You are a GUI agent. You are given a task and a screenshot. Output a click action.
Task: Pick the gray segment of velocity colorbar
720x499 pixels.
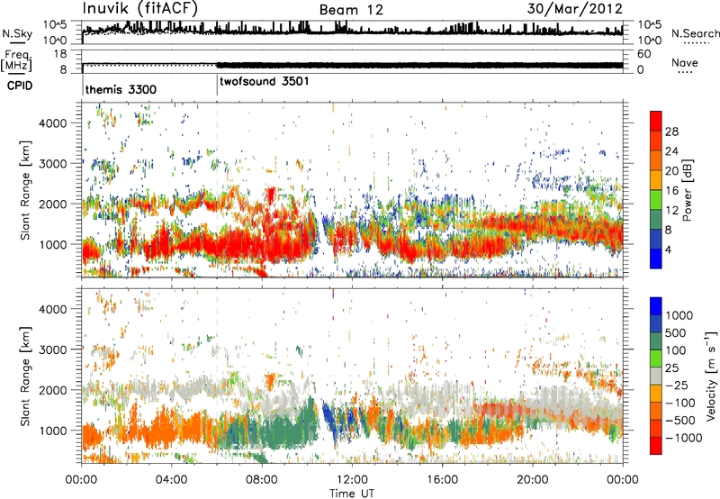[x=656, y=376]
